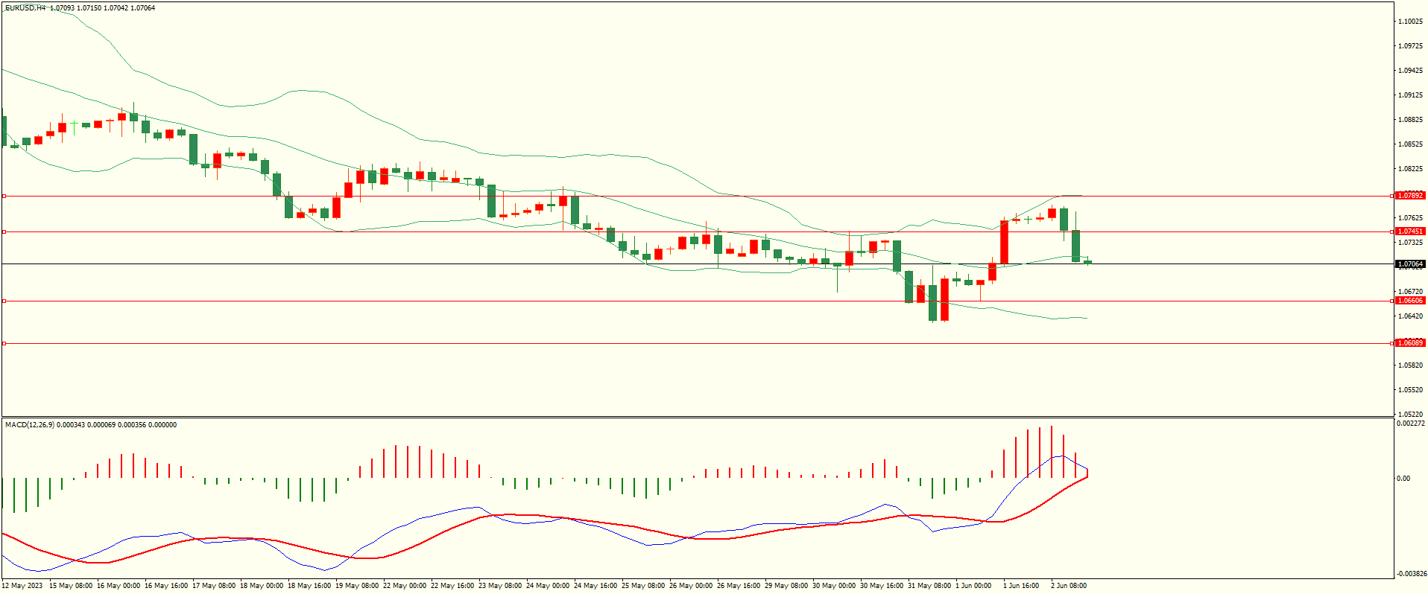Select the left handle of 1.06089 line
Viewport: 1428px width, 594px height.
click(4, 343)
